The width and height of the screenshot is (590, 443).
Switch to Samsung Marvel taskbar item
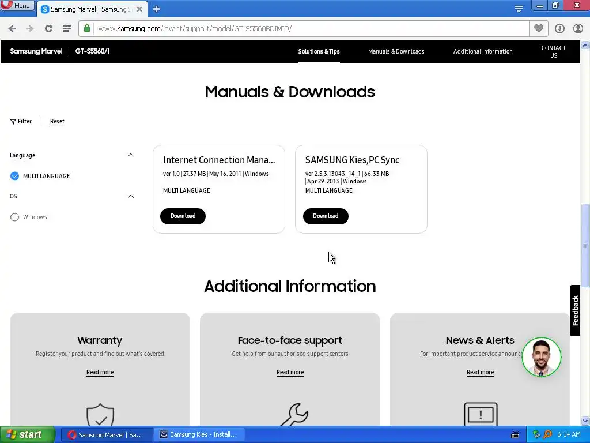click(x=107, y=435)
